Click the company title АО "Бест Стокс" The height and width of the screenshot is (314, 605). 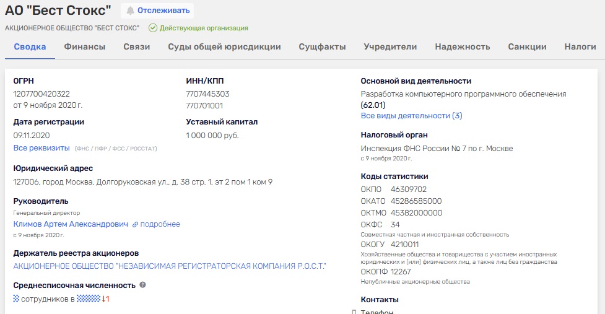(x=58, y=11)
